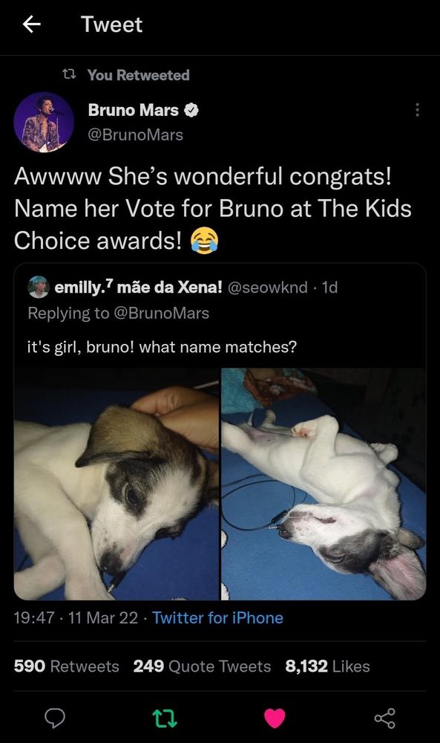Unlike the tweet with pink heart
440x743 pixels.
[x=275, y=718]
